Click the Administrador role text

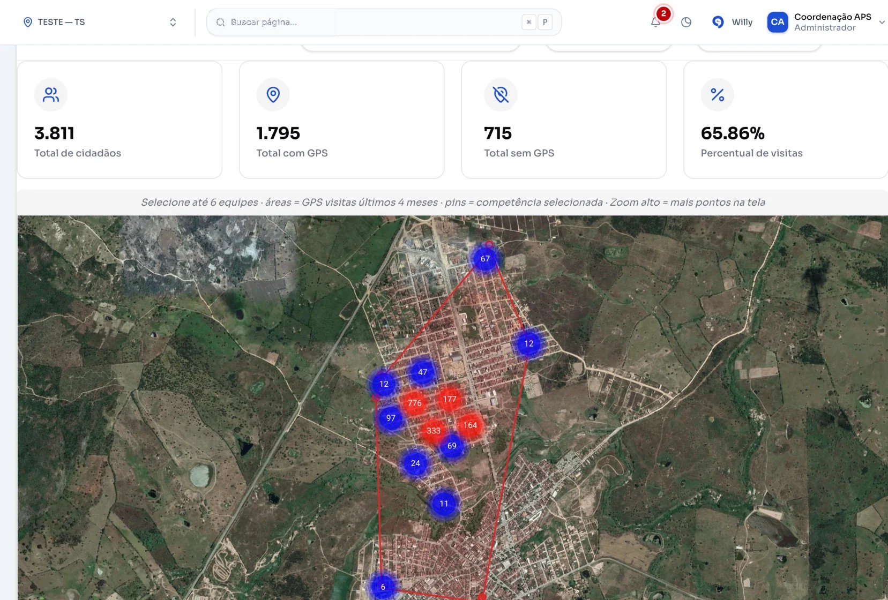tap(825, 28)
